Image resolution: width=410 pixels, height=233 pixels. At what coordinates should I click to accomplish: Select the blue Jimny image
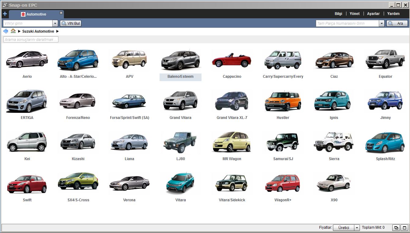pyautogui.click(x=385, y=100)
